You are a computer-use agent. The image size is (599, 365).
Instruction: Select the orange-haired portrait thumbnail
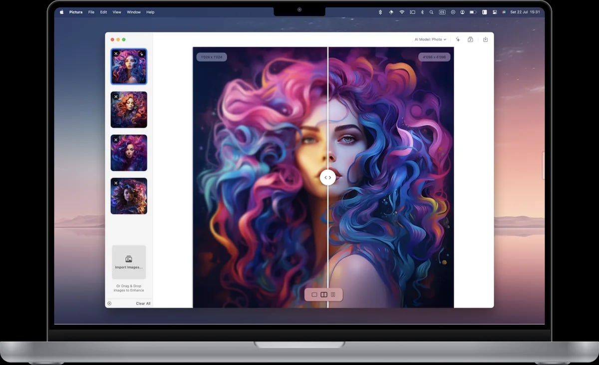(x=129, y=110)
